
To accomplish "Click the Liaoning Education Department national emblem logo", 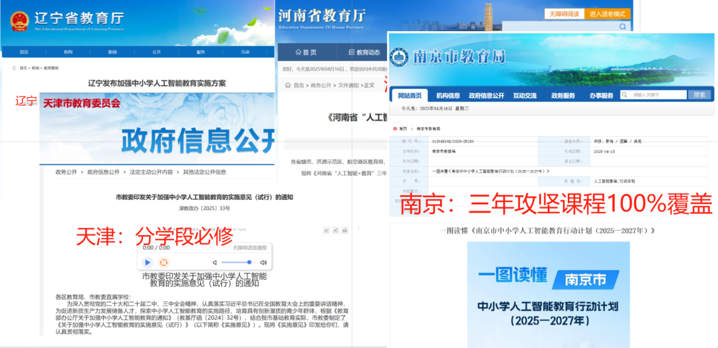I will (20, 20).
